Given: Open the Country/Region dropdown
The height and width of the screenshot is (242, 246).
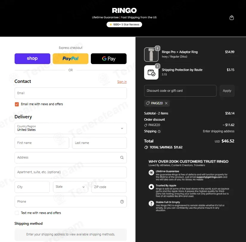Looking at the screenshot, I should [x=71, y=128].
